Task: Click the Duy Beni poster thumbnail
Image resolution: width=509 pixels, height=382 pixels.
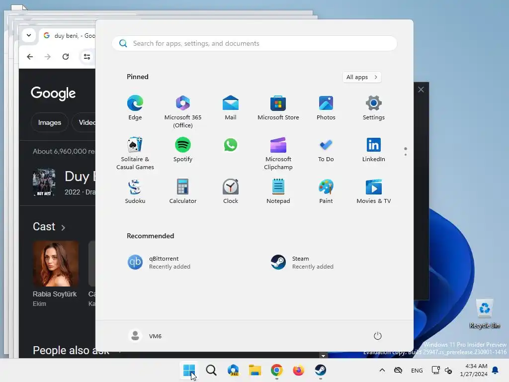Action: (44, 182)
